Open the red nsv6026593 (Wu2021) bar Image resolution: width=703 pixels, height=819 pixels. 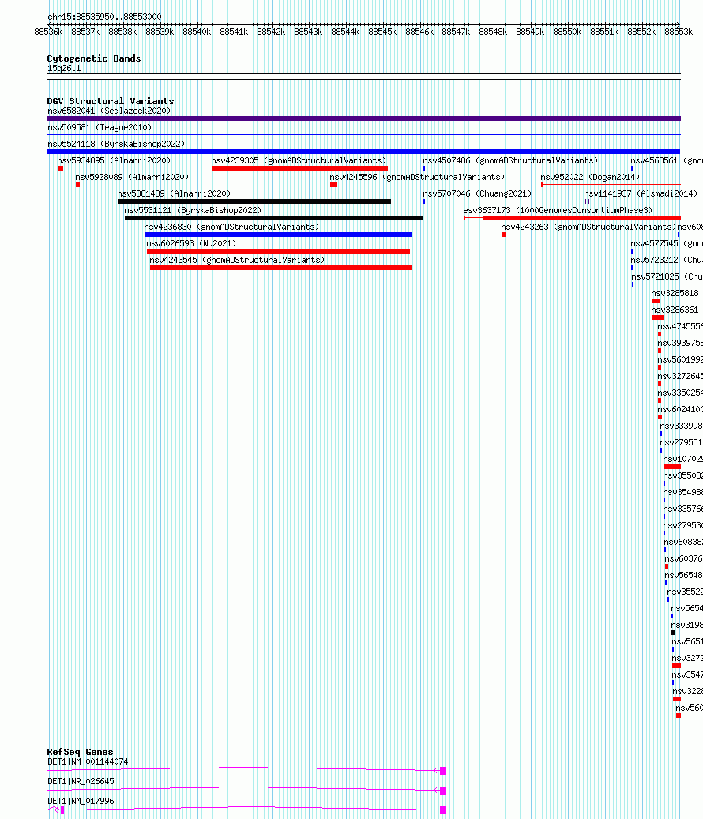(x=278, y=251)
